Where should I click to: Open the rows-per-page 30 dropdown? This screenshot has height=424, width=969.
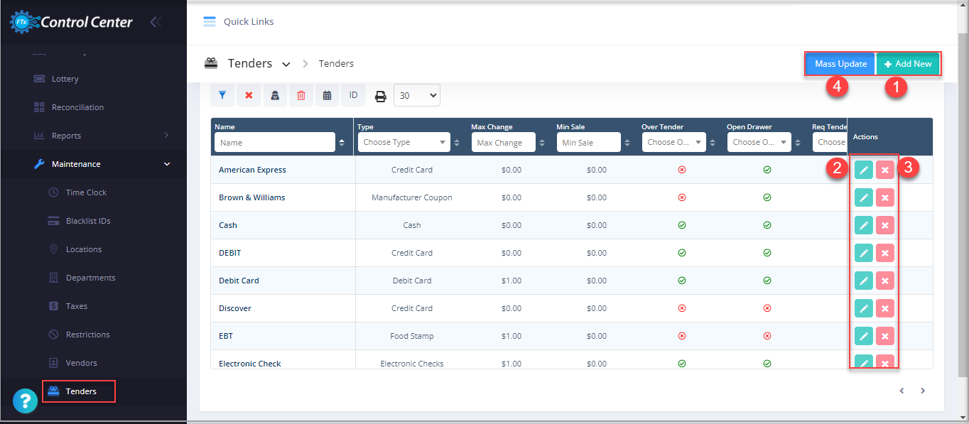[x=416, y=96]
